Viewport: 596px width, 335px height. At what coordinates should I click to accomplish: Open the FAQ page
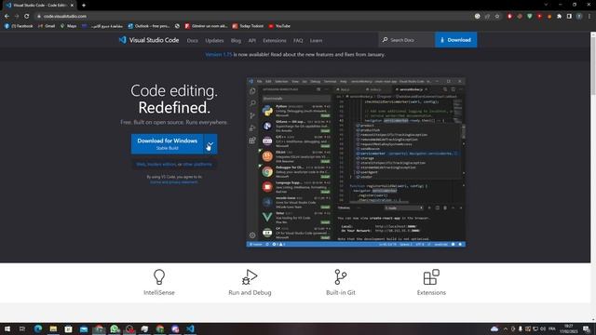pyautogui.click(x=298, y=40)
